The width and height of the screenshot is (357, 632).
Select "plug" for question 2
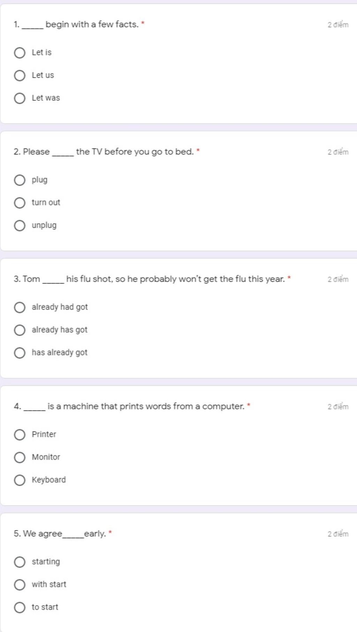20,180
